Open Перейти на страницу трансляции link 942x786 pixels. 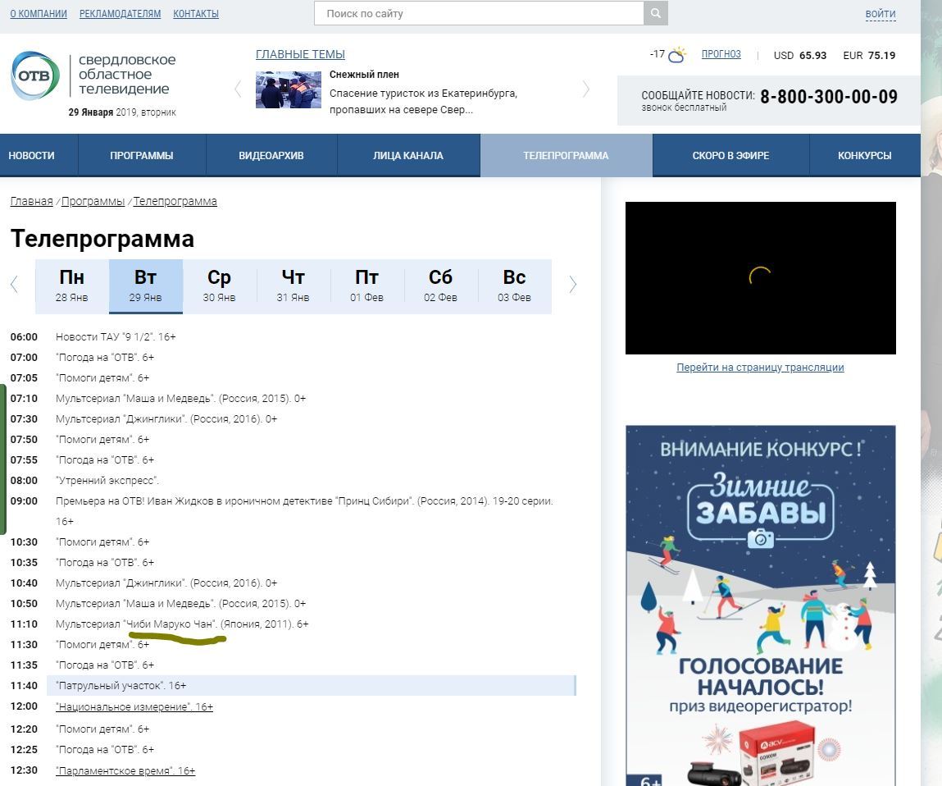pos(760,368)
